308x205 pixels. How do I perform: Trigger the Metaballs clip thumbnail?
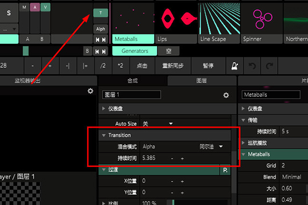click(x=133, y=19)
